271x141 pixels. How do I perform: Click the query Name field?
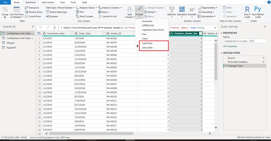(x=245, y=41)
